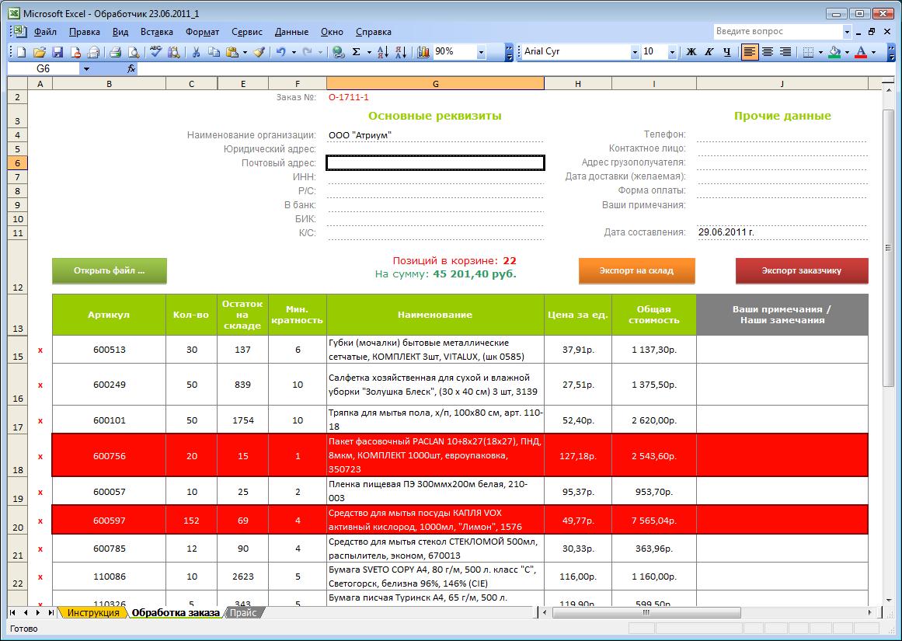Open the Arial Cyr font dropdown

coord(635,52)
